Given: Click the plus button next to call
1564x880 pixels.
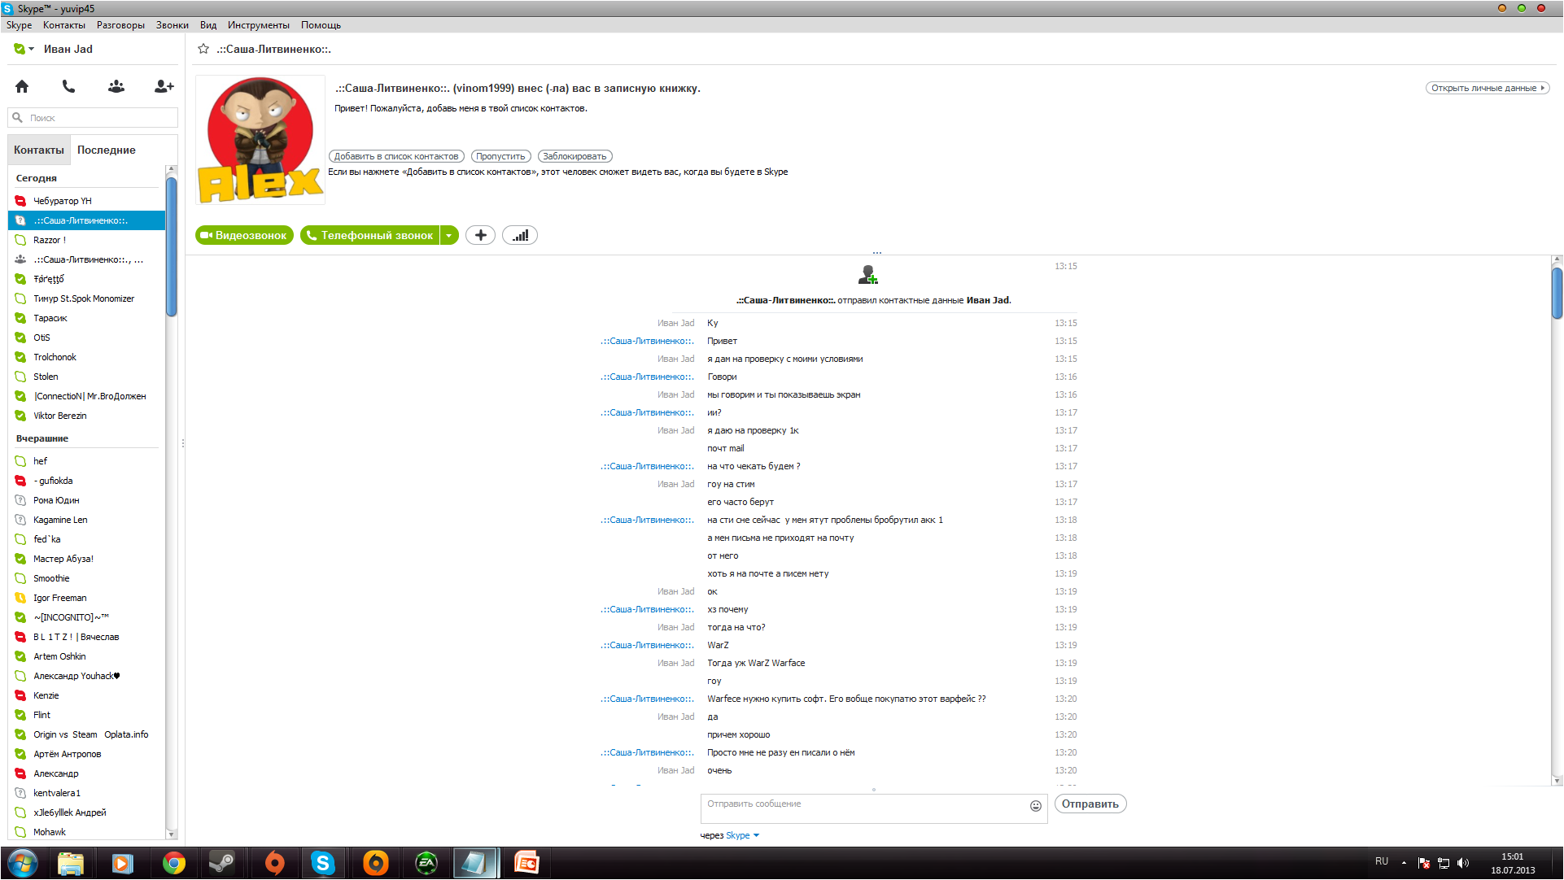Looking at the screenshot, I should tap(480, 235).
